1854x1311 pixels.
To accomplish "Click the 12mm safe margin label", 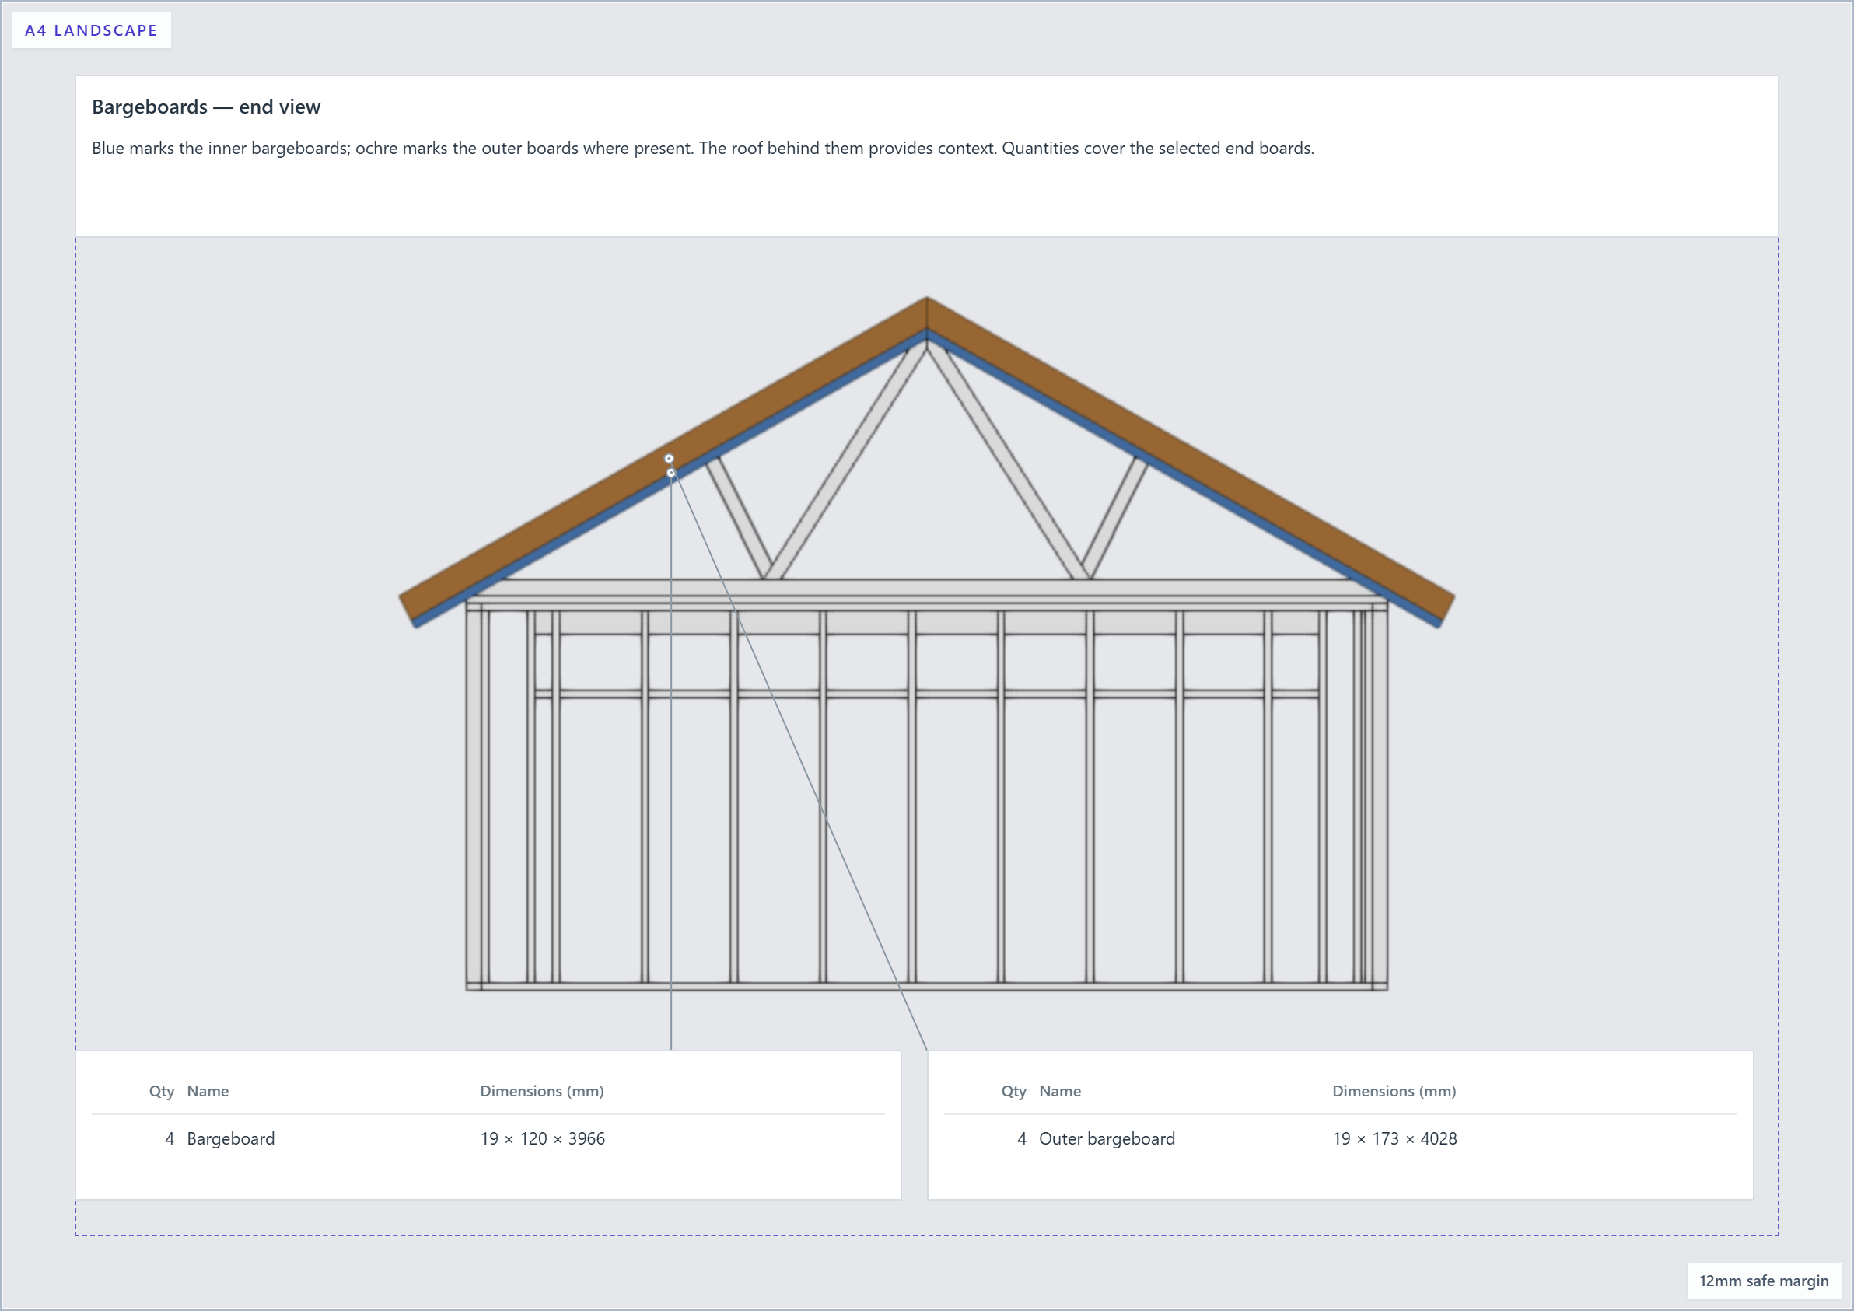I will pyautogui.click(x=1764, y=1281).
